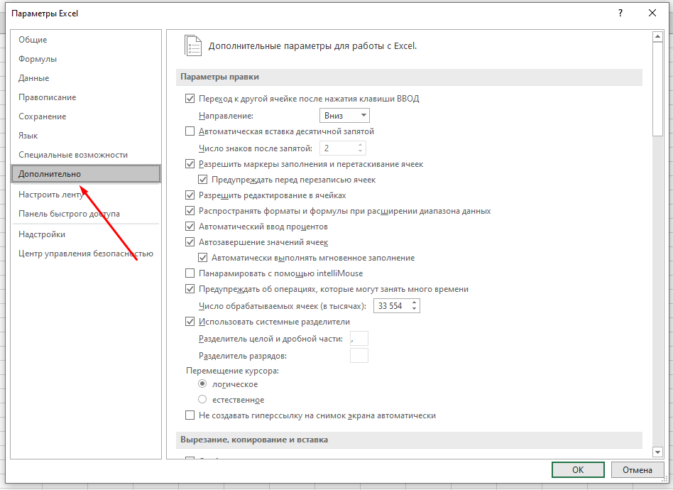Toggle Распространять форматы и формулы checkbox
Screen dimensions: 673x490
pyautogui.click(x=190, y=210)
